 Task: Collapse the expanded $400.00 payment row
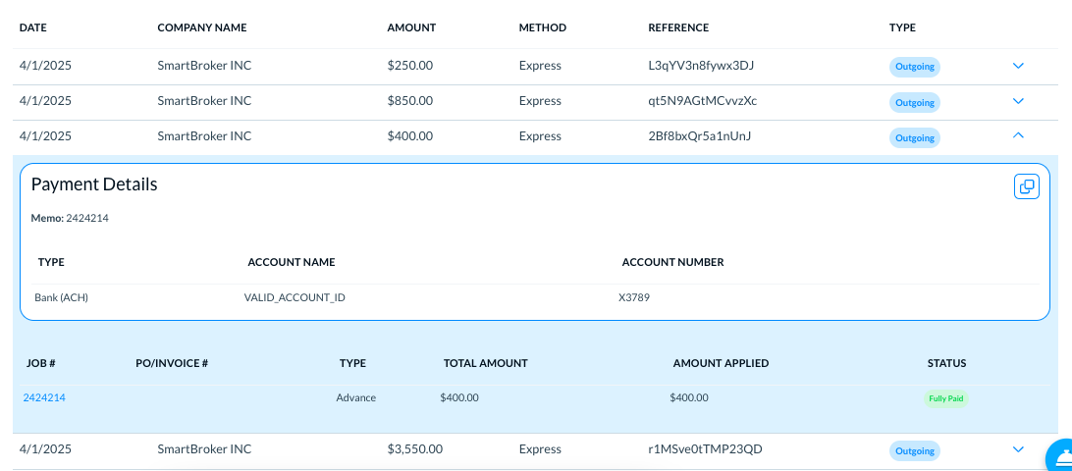point(1018,136)
